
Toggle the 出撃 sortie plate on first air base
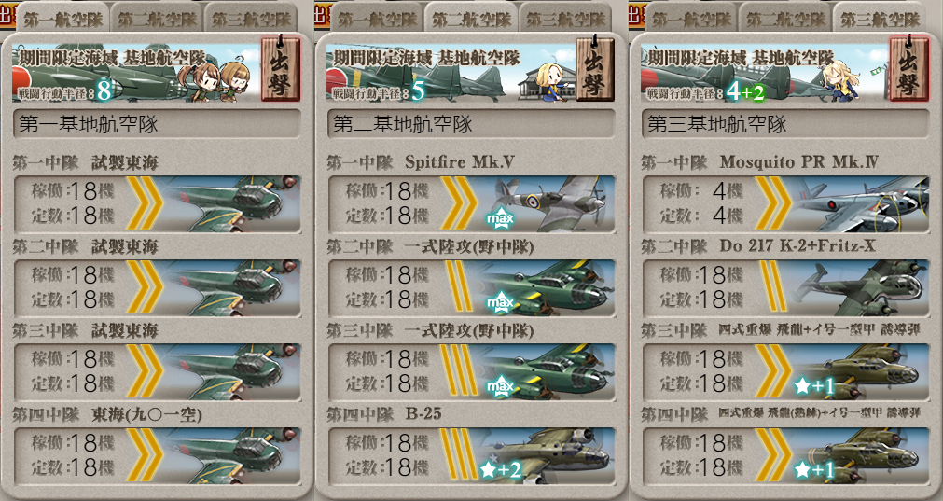click(280, 68)
